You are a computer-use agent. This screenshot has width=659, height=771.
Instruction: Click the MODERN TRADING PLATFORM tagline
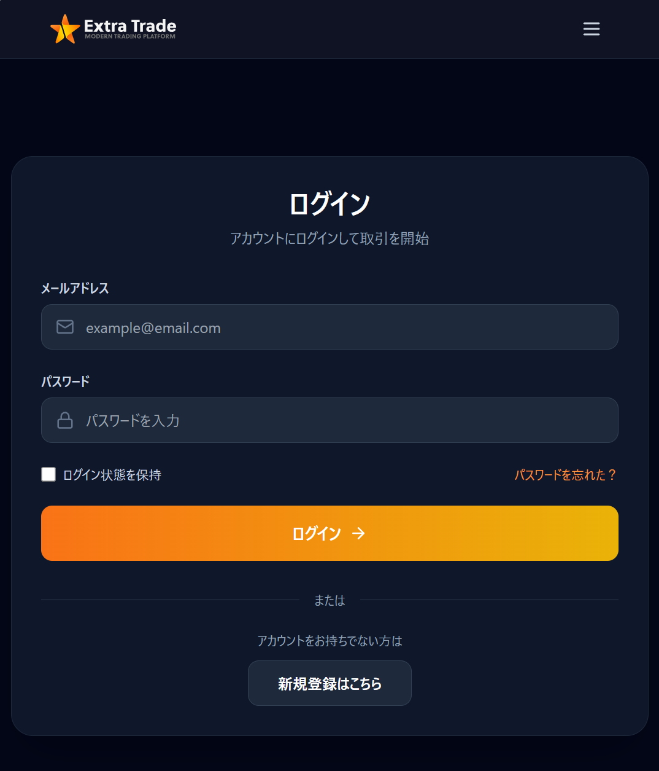click(x=130, y=37)
